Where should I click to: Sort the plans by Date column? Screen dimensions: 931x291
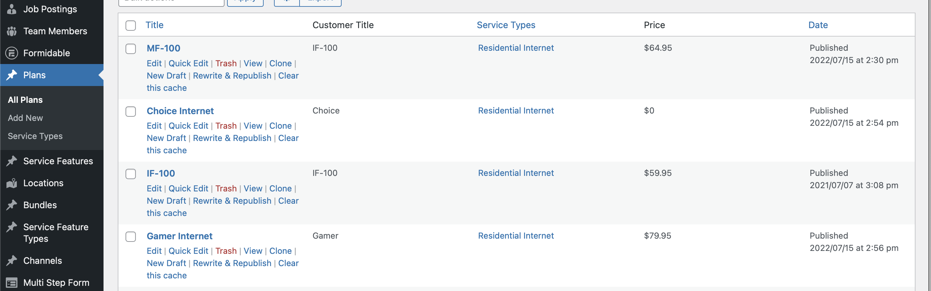[x=818, y=25]
